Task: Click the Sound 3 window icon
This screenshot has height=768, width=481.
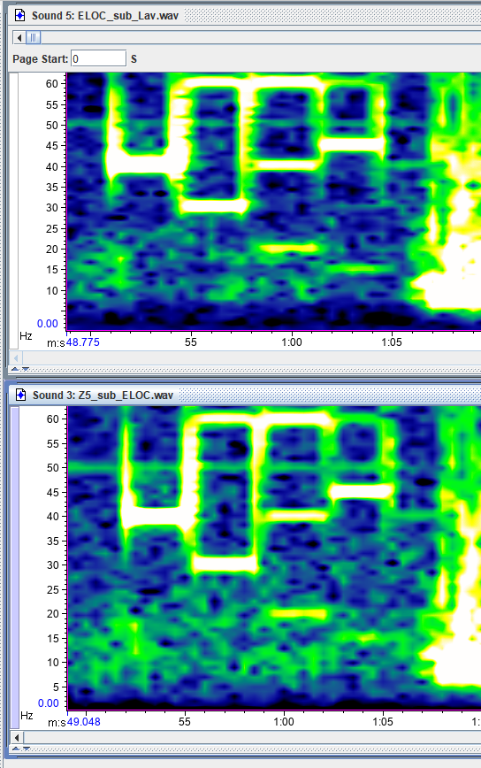Action: pyautogui.click(x=20, y=395)
